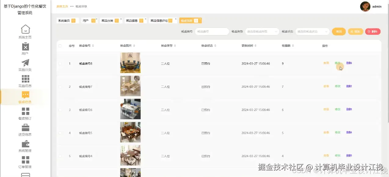Click the yellow 添加 add button

tap(355, 31)
